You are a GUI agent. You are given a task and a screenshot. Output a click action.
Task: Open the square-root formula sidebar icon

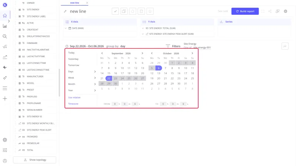point(5,47)
